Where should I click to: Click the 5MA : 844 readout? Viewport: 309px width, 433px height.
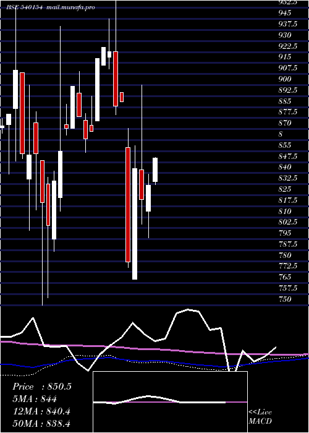pyautogui.click(x=35, y=399)
